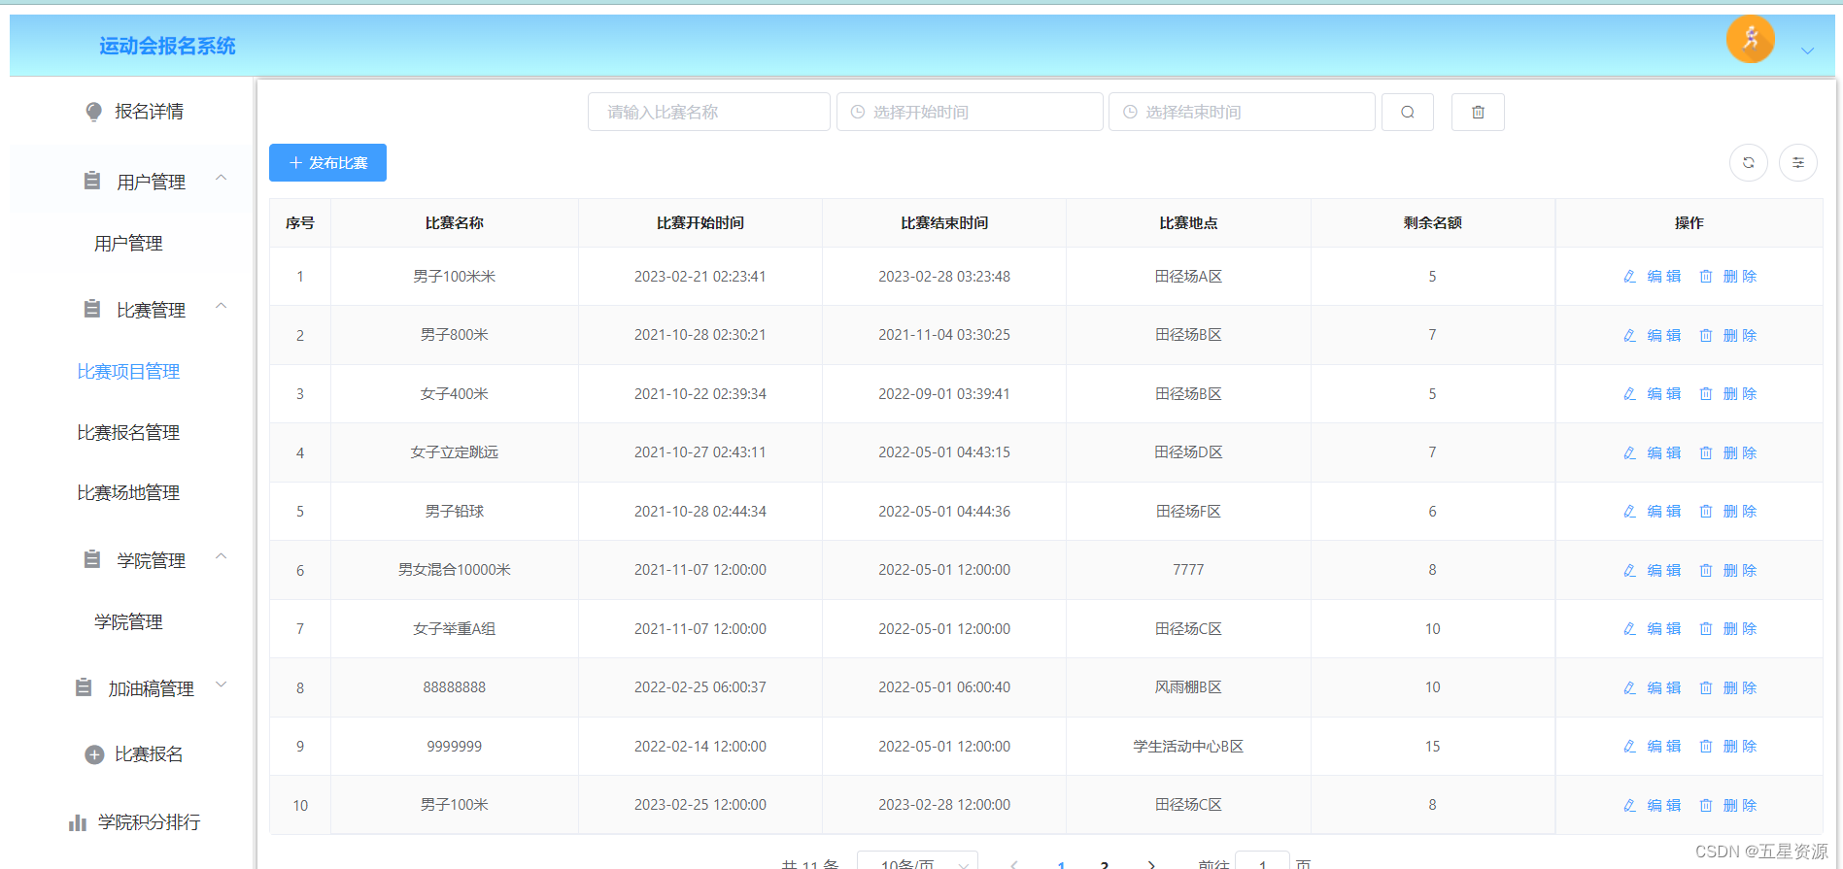The width and height of the screenshot is (1843, 869).
Task: Click 删除 link for 女子举重A组
Action: coord(1740,629)
